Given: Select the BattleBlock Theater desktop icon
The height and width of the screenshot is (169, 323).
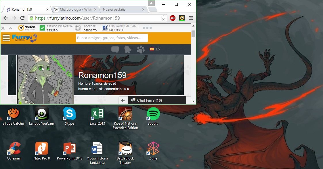Looking at the screenshot, I should (x=125, y=153).
